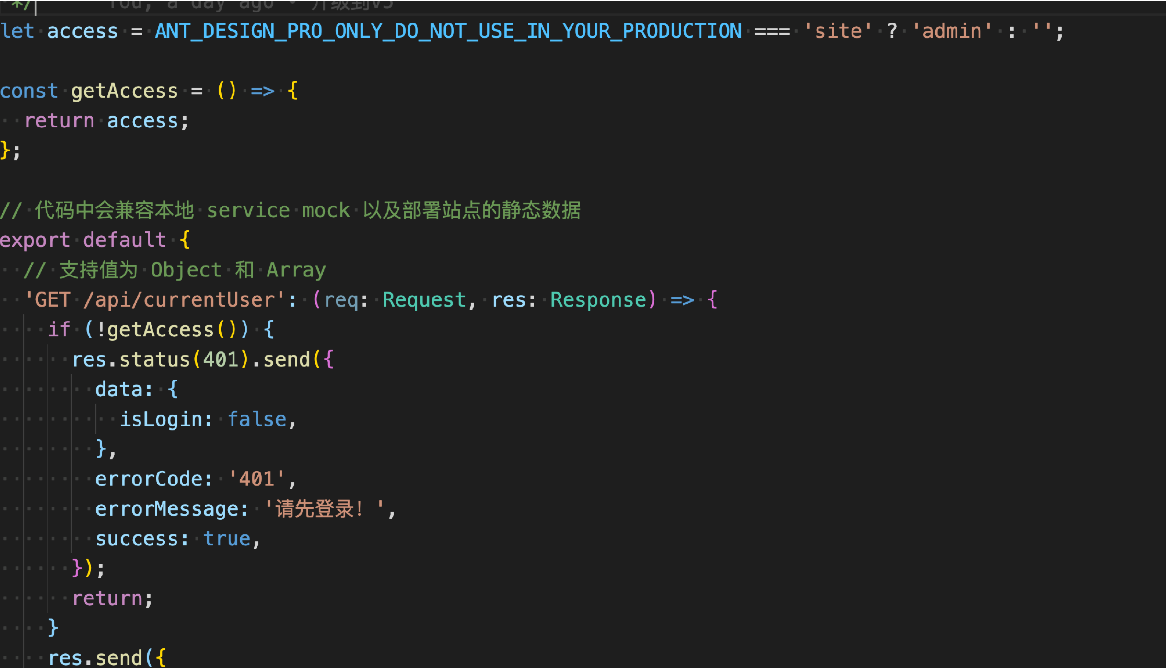
Task: Place cursor on 'admin' string literal
Action: coord(952,32)
